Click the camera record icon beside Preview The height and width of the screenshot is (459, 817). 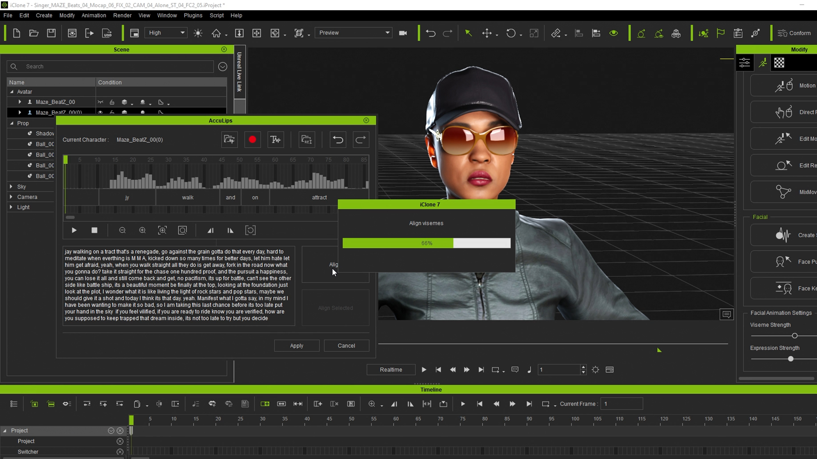point(403,33)
